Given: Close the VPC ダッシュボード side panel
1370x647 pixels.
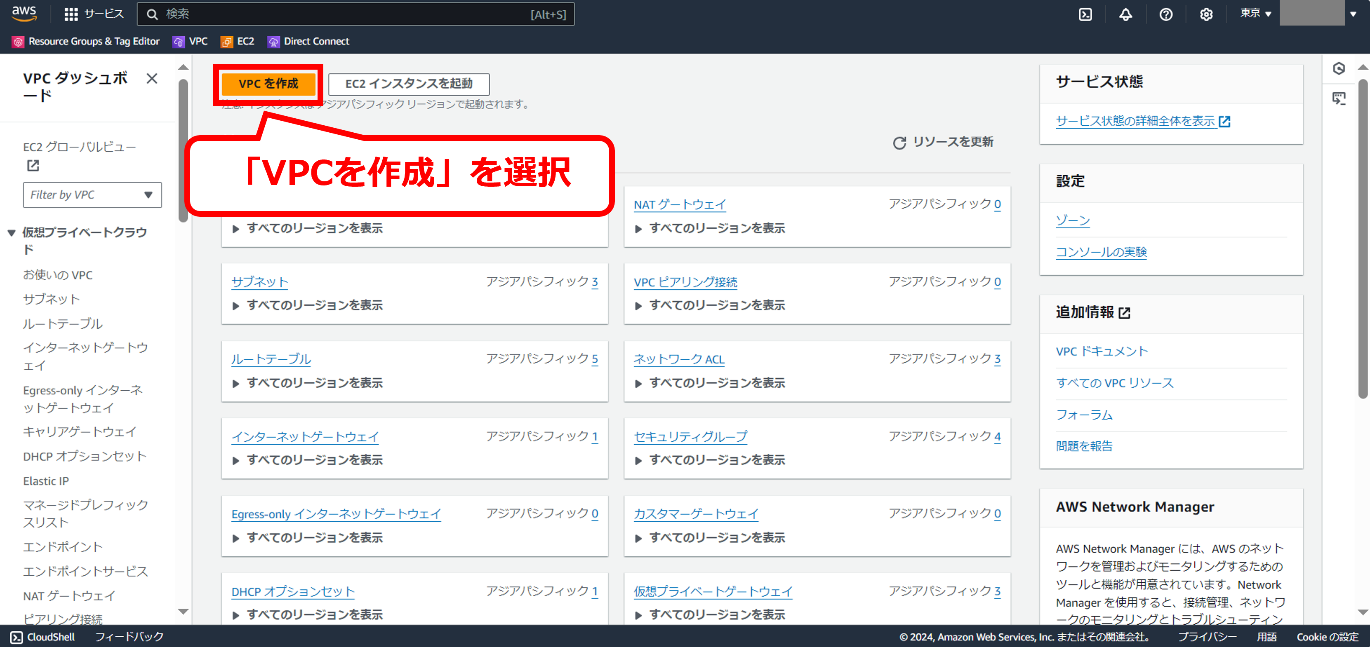Looking at the screenshot, I should click(x=152, y=79).
